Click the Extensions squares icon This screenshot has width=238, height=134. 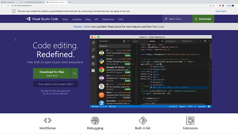(190, 121)
